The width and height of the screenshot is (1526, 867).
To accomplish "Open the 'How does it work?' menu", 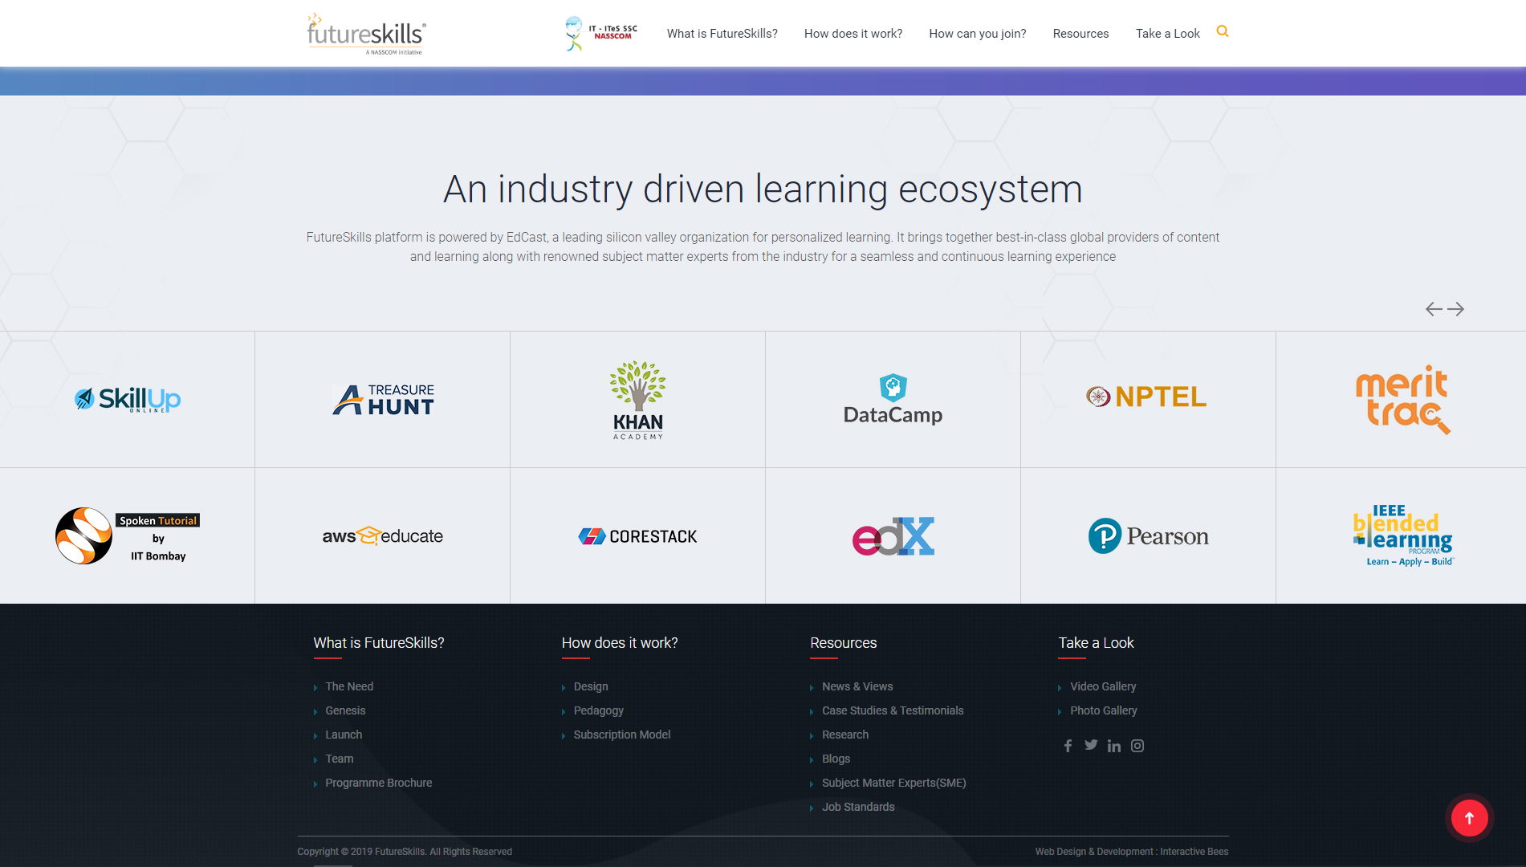I will click(x=853, y=34).
